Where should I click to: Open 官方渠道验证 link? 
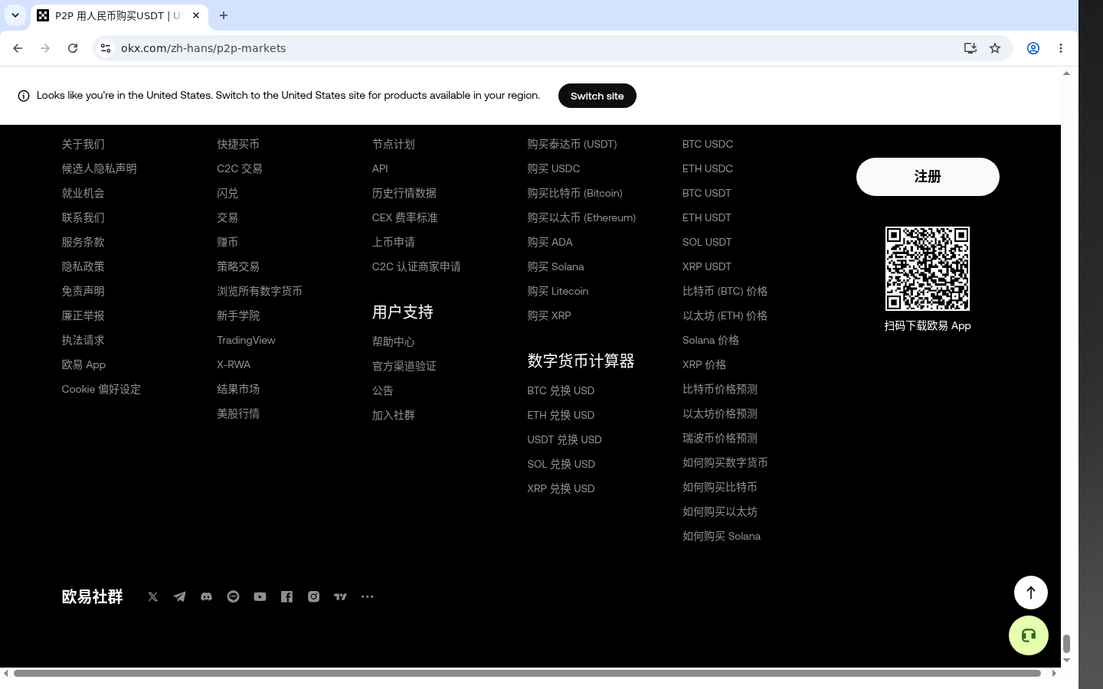[x=404, y=366]
